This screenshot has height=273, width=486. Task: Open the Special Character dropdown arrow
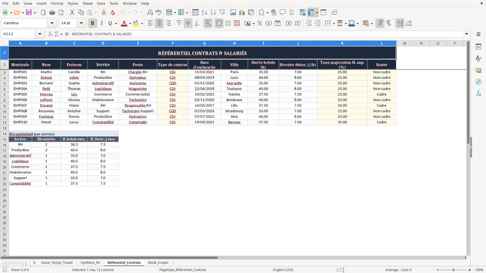click(268, 13)
